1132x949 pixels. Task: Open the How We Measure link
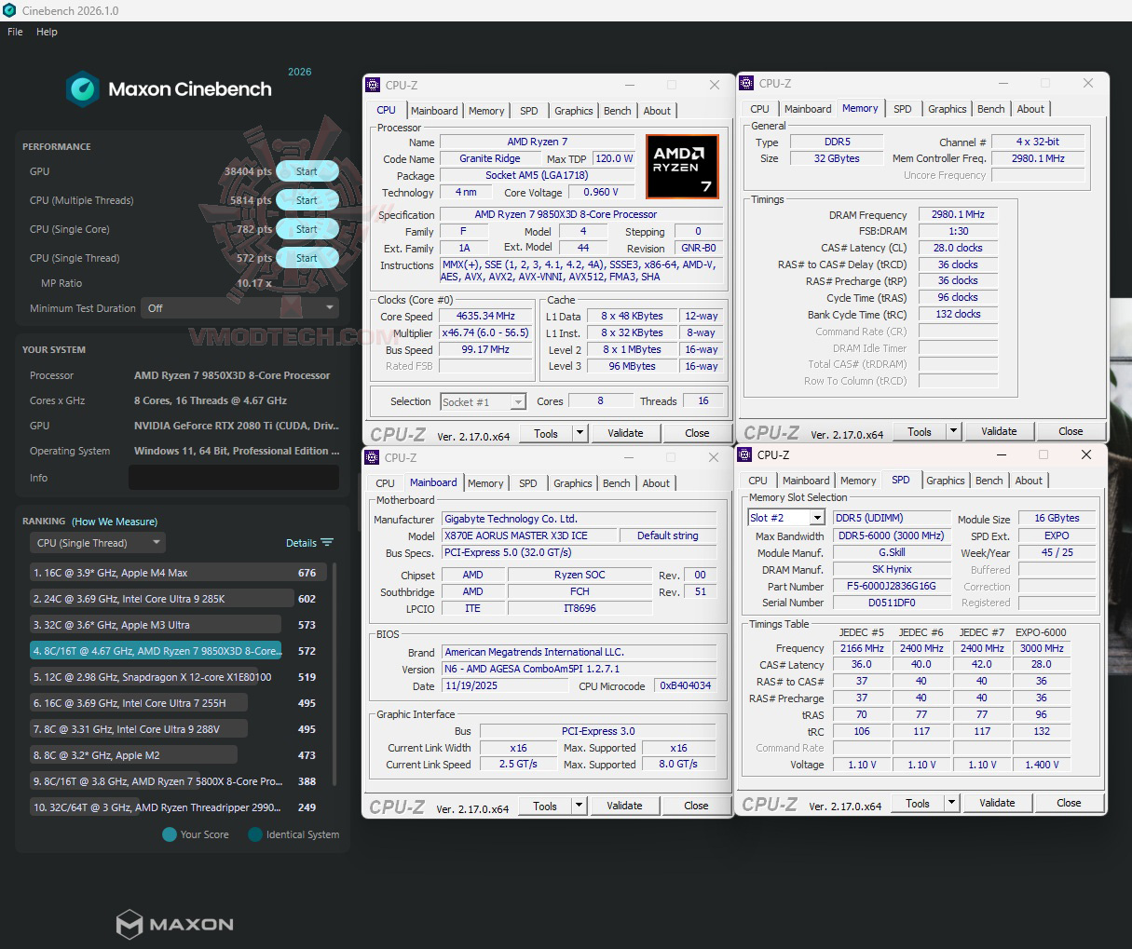click(x=115, y=522)
